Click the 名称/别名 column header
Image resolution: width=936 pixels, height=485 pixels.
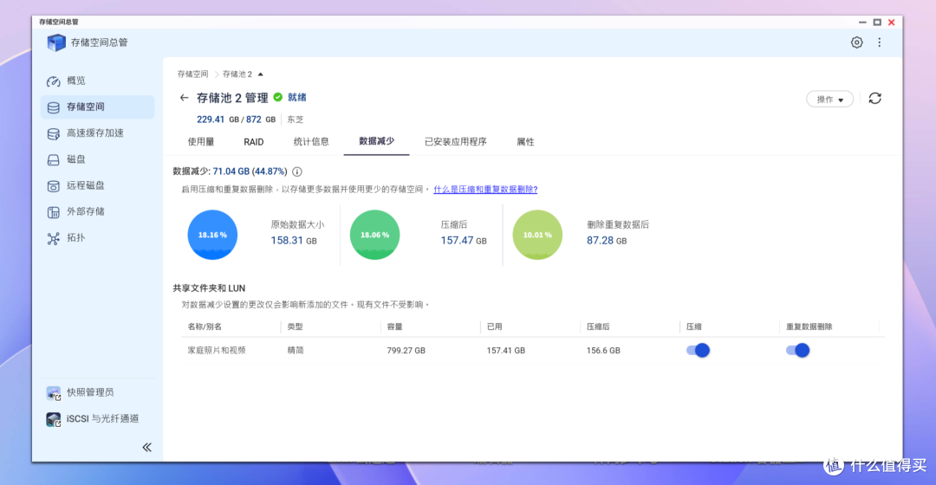pos(205,327)
